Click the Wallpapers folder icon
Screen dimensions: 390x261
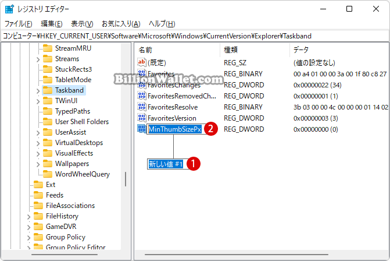48,164
